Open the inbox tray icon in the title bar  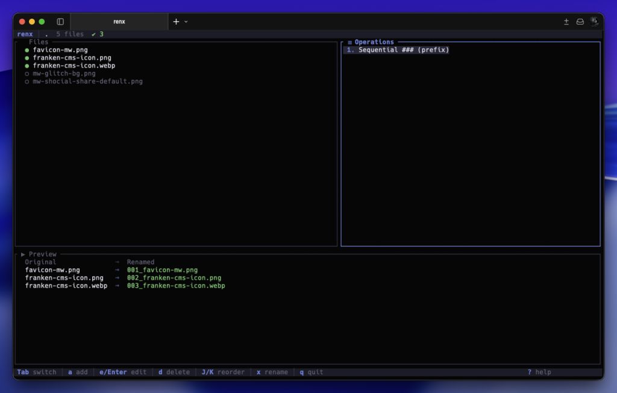click(580, 22)
